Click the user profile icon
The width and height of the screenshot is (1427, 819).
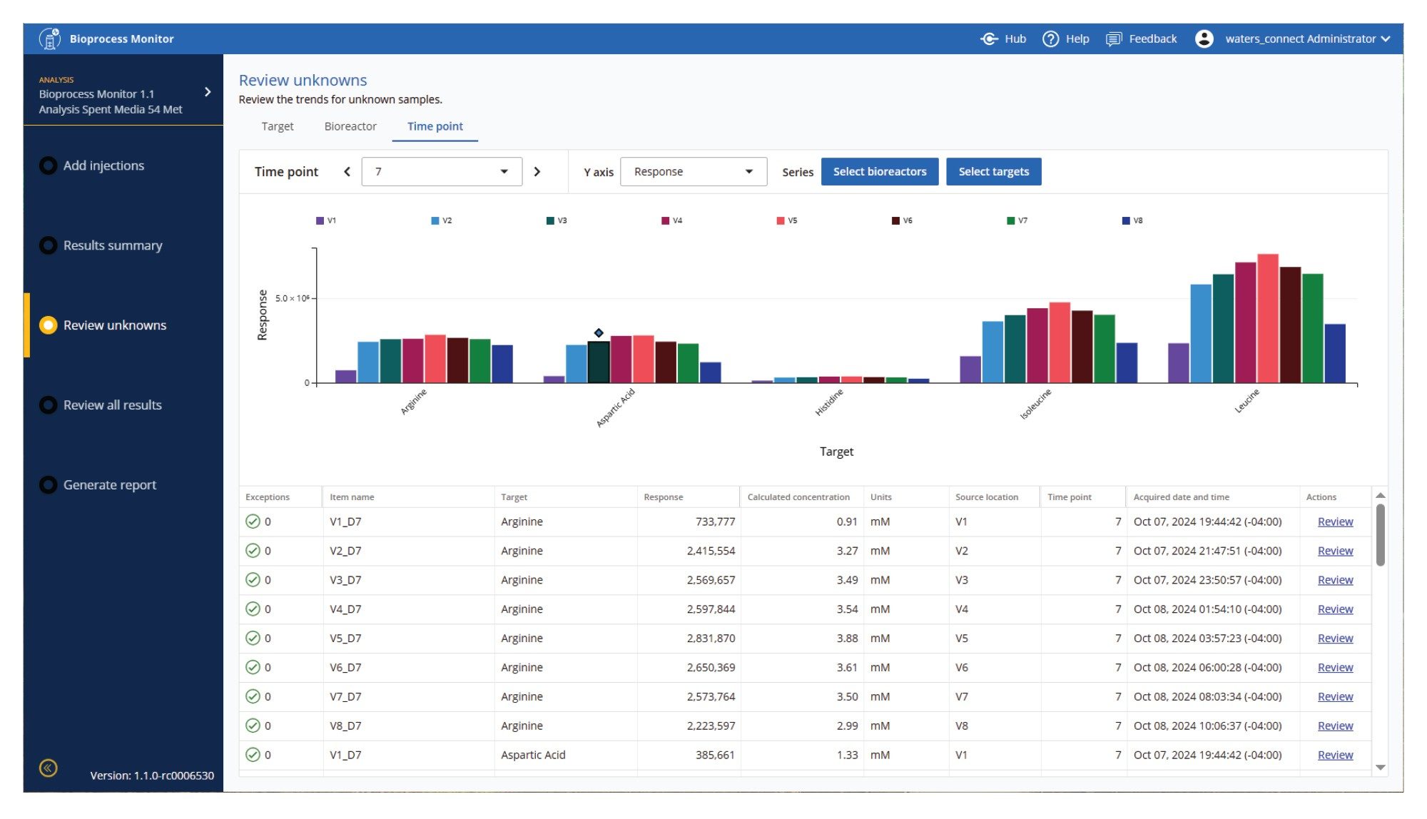click(1204, 39)
